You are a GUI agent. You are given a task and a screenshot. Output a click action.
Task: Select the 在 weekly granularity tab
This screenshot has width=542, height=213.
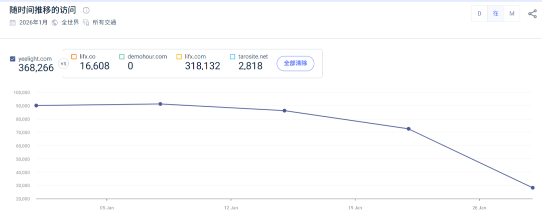coord(496,14)
